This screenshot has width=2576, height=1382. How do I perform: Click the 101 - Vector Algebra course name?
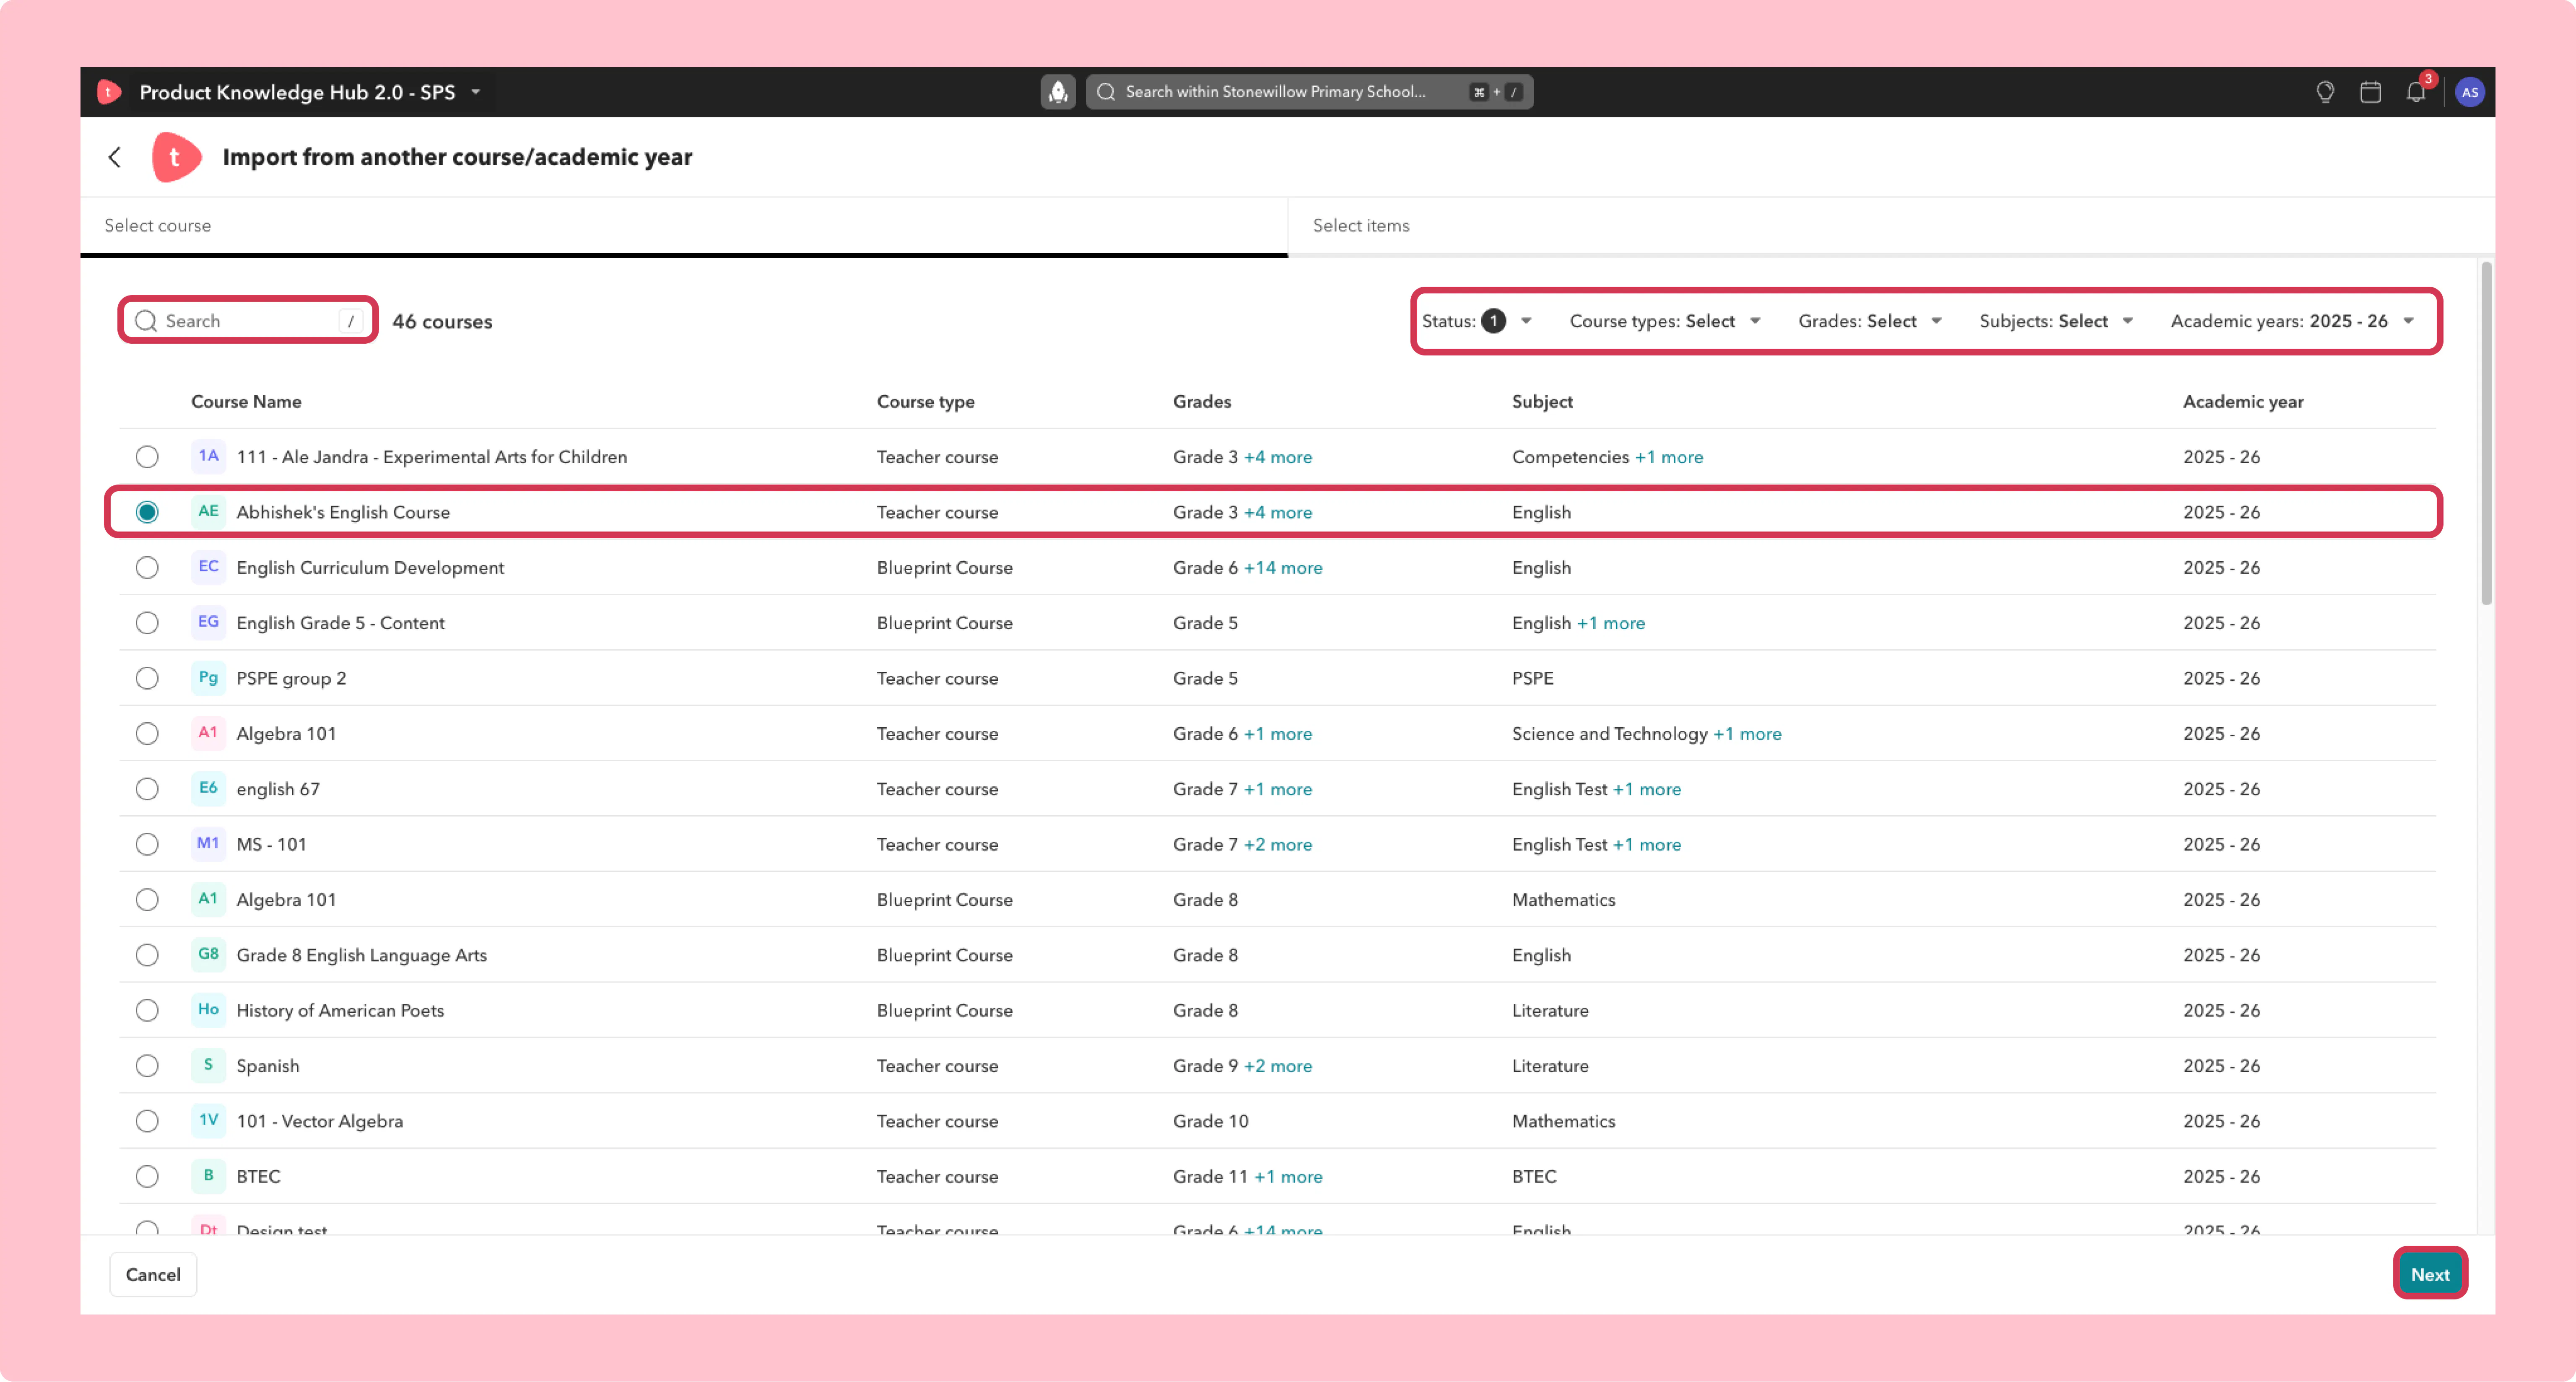[320, 1121]
